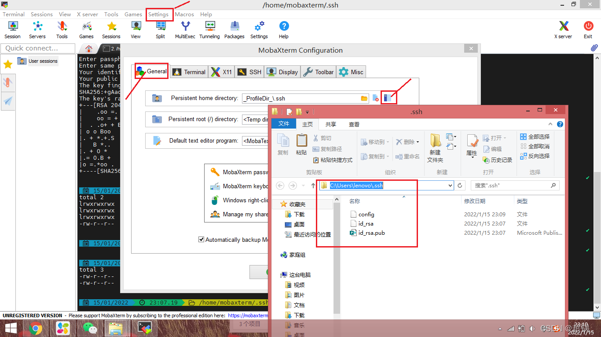The height and width of the screenshot is (337, 601).
Task: Expand recent locations dropdown in Explorer
Action: pyautogui.click(x=303, y=186)
